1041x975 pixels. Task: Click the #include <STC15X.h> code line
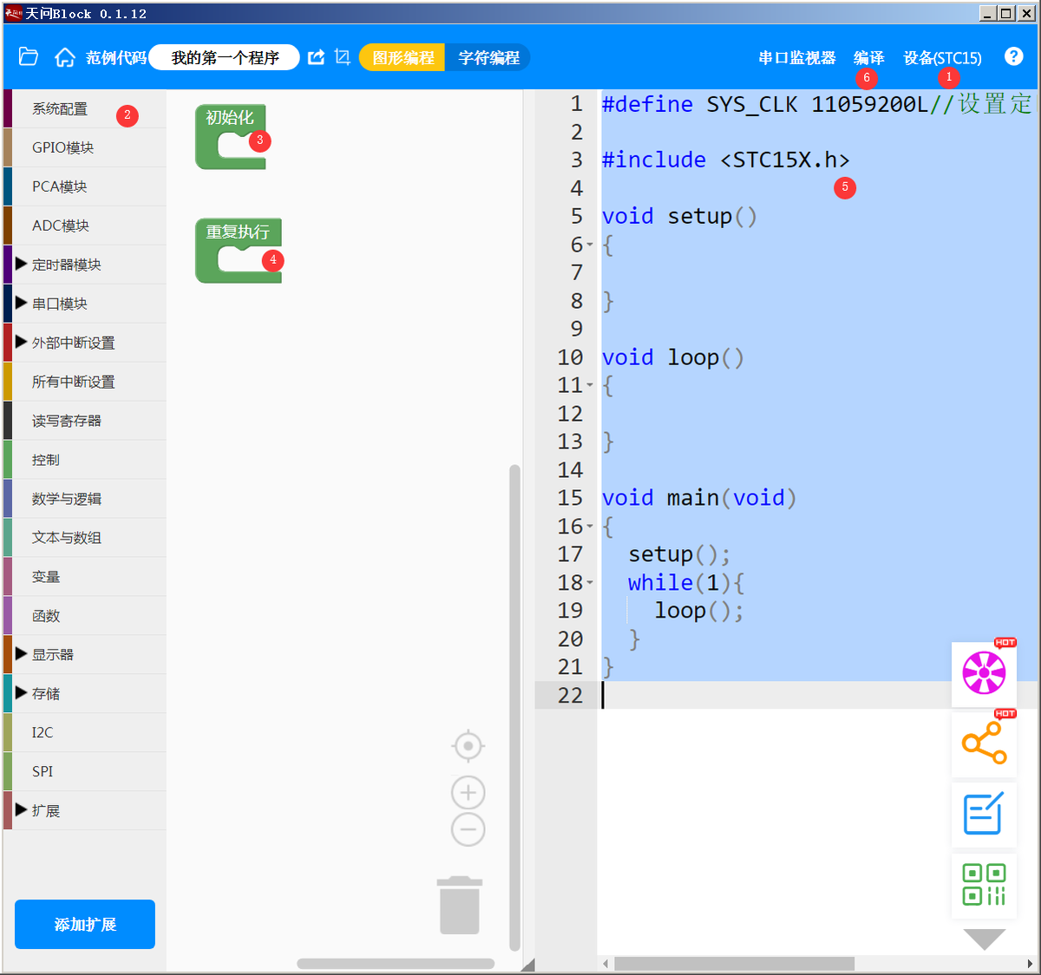click(x=726, y=160)
